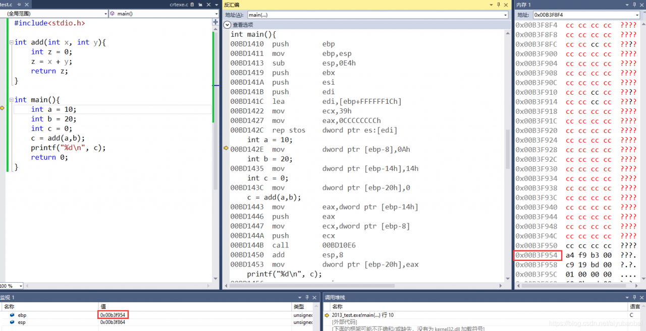Close the Watch 1 window
This screenshot has height=331, width=646.
click(315, 298)
